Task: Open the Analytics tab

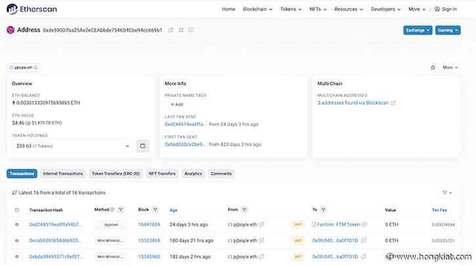Action: coord(193,174)
